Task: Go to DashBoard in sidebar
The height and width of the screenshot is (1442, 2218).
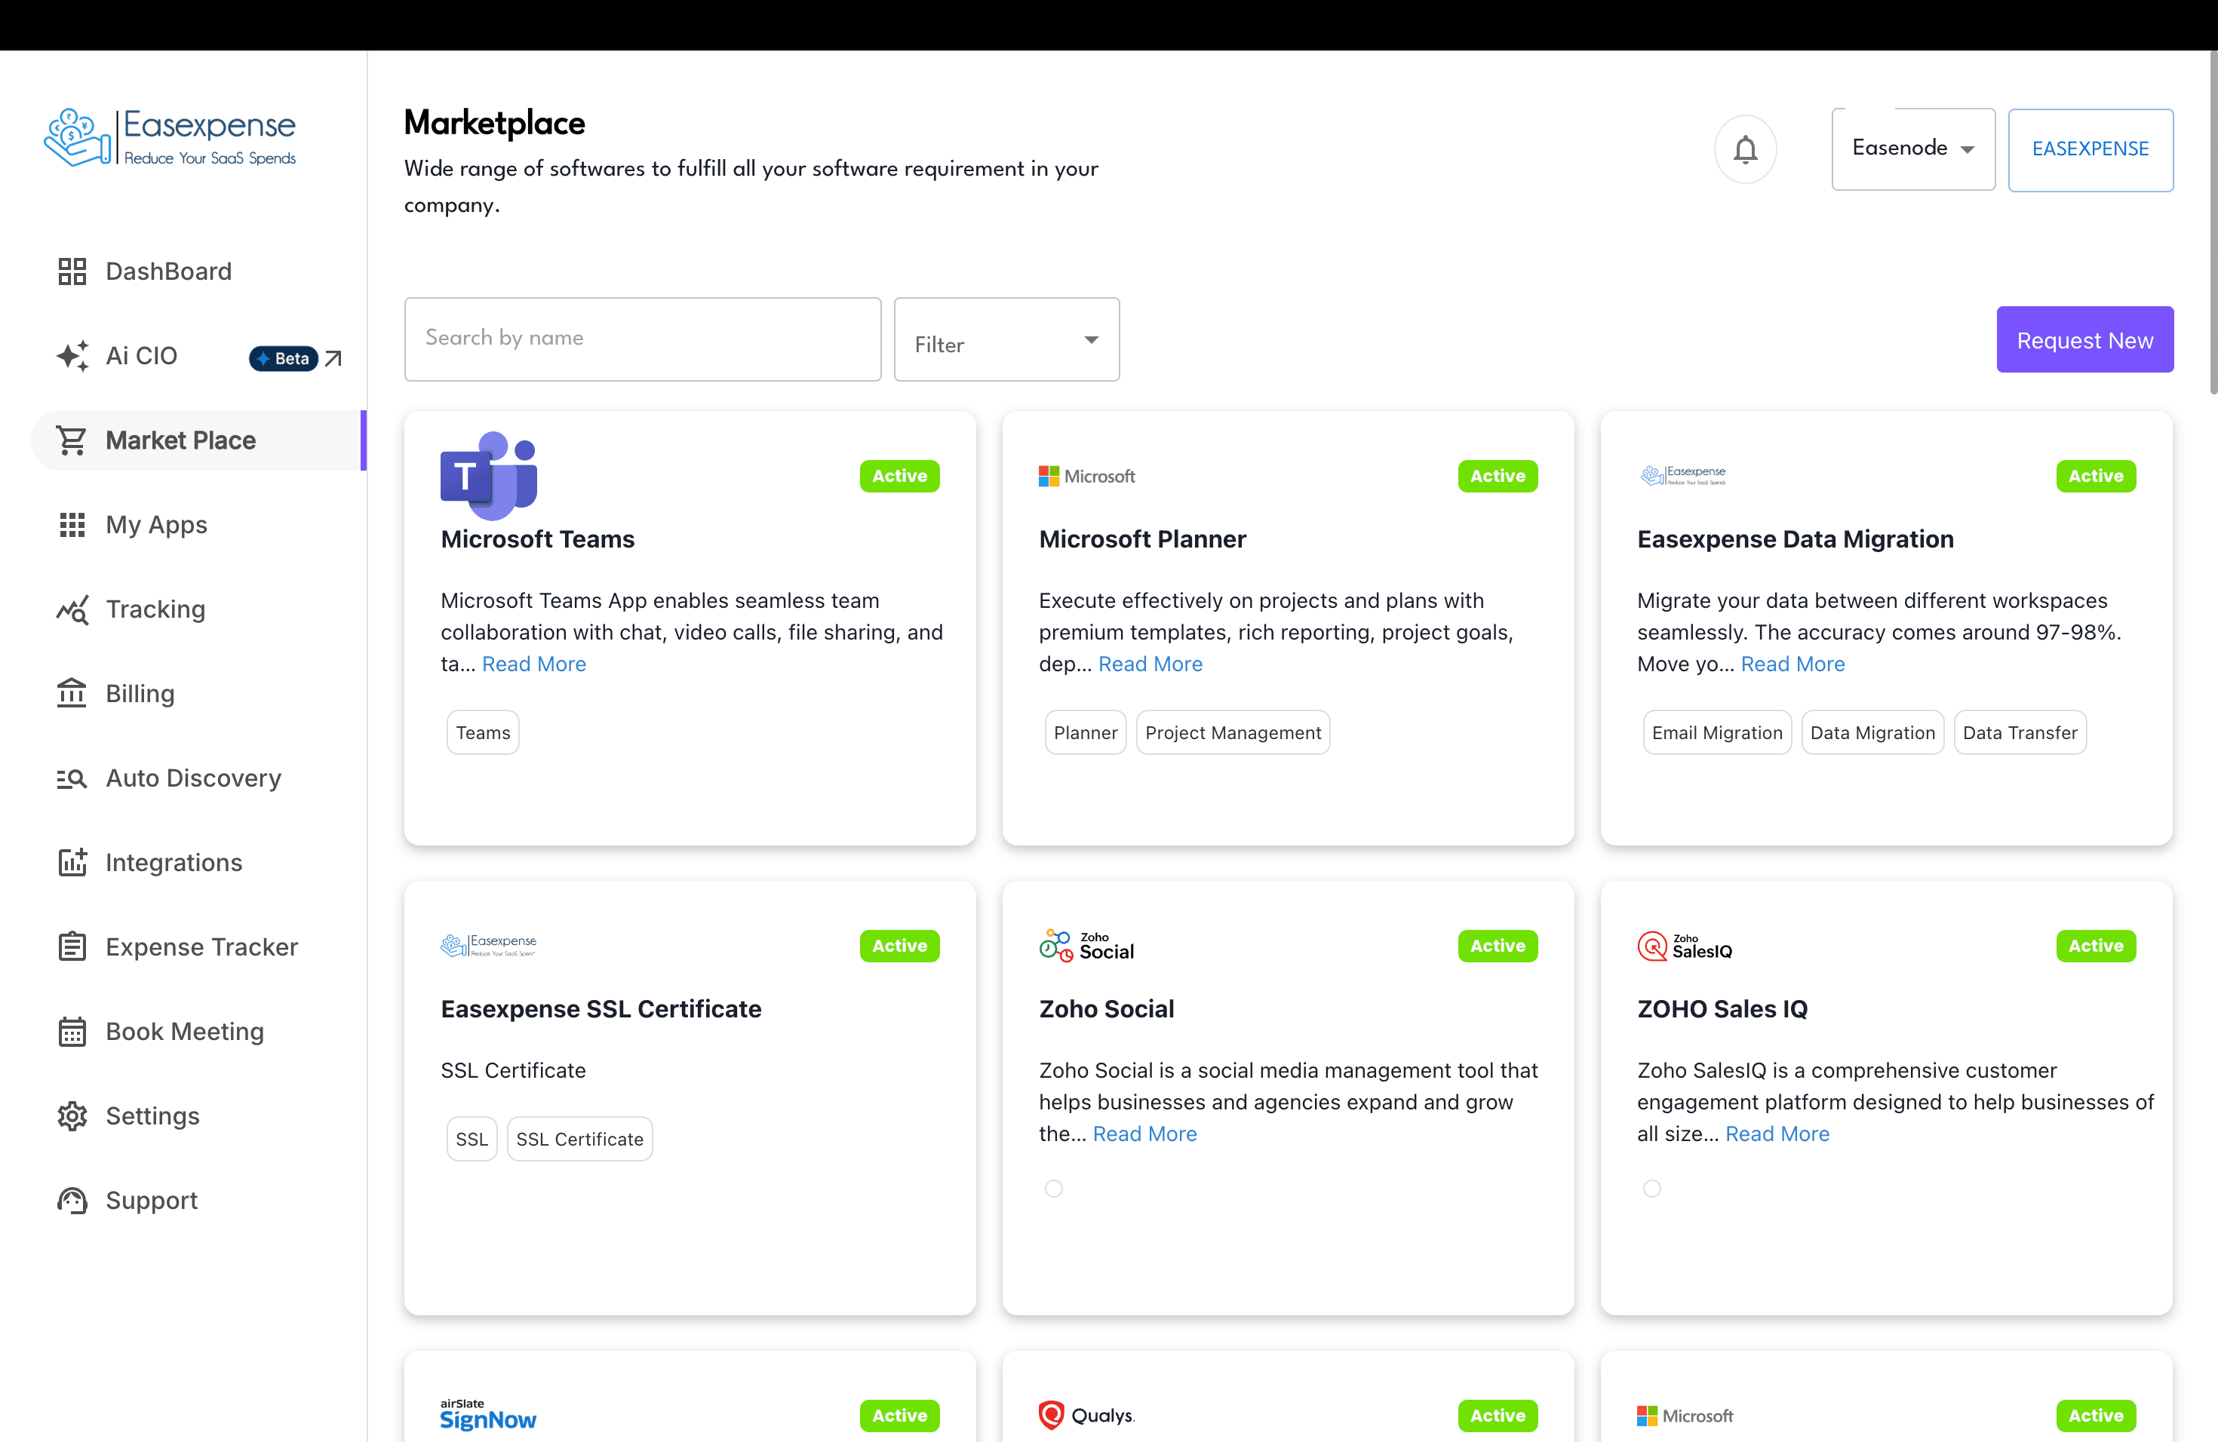Action: click(x=169, y=271)
